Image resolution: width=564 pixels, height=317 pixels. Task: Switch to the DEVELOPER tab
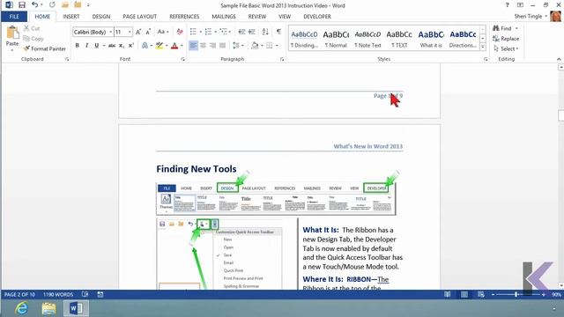pyautogui.click(x=317, y=17)
